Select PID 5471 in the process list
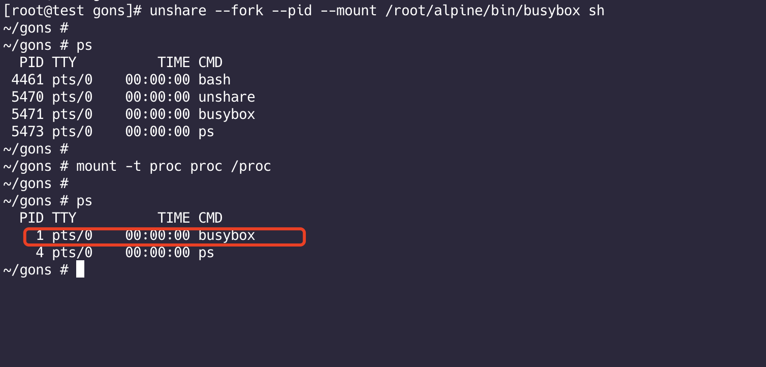The width and height of the screenshot is (766, 367). [27, 114]
